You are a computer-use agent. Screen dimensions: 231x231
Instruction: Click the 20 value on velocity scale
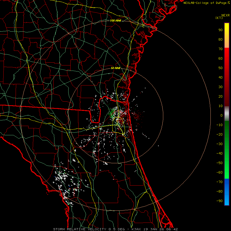220,96
